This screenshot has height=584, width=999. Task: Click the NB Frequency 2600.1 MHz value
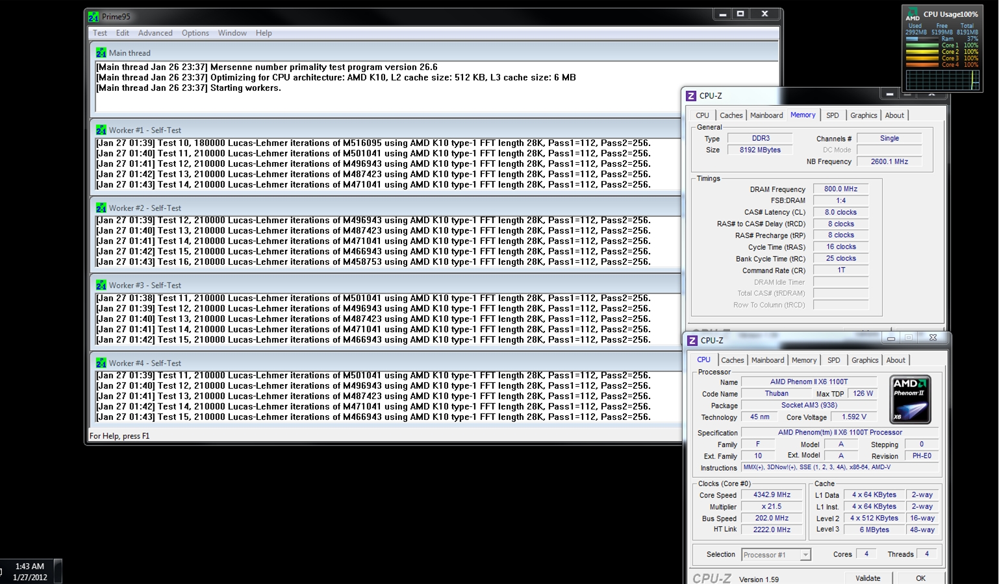889,162
